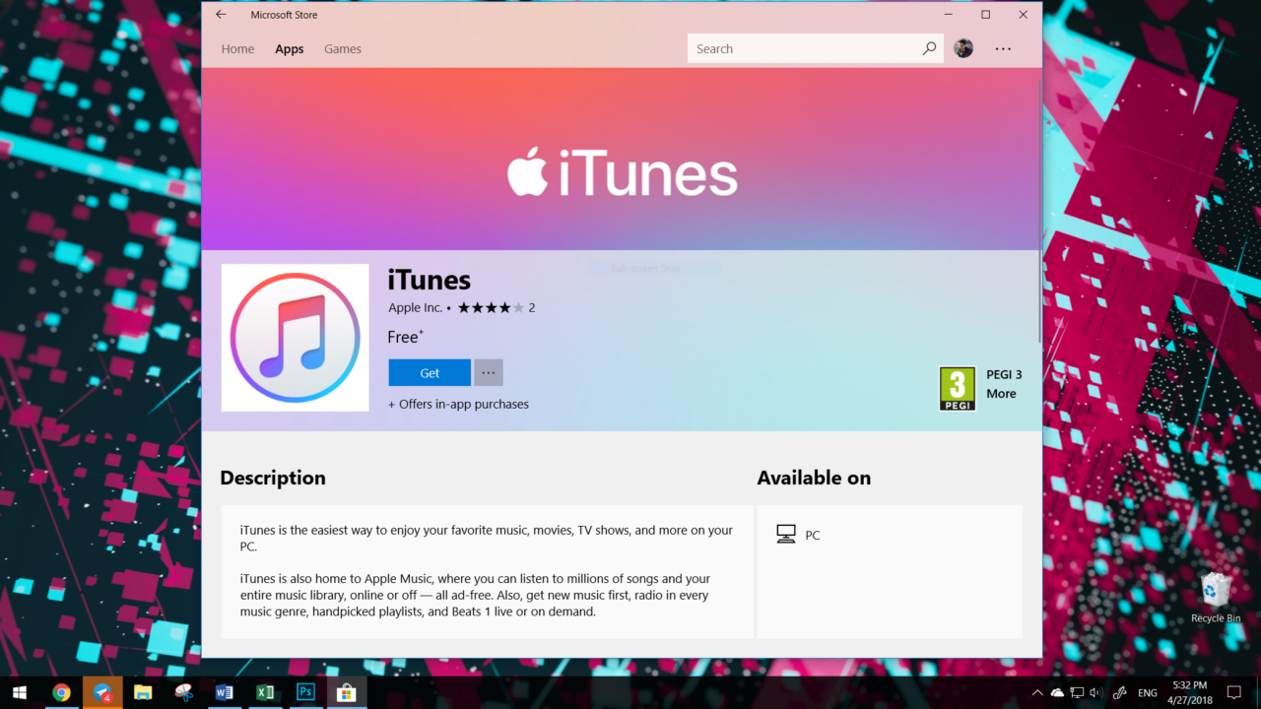Open the ENG language indicator
The width and height of the screenshot is (1261, 709).
click(1147, 693)
